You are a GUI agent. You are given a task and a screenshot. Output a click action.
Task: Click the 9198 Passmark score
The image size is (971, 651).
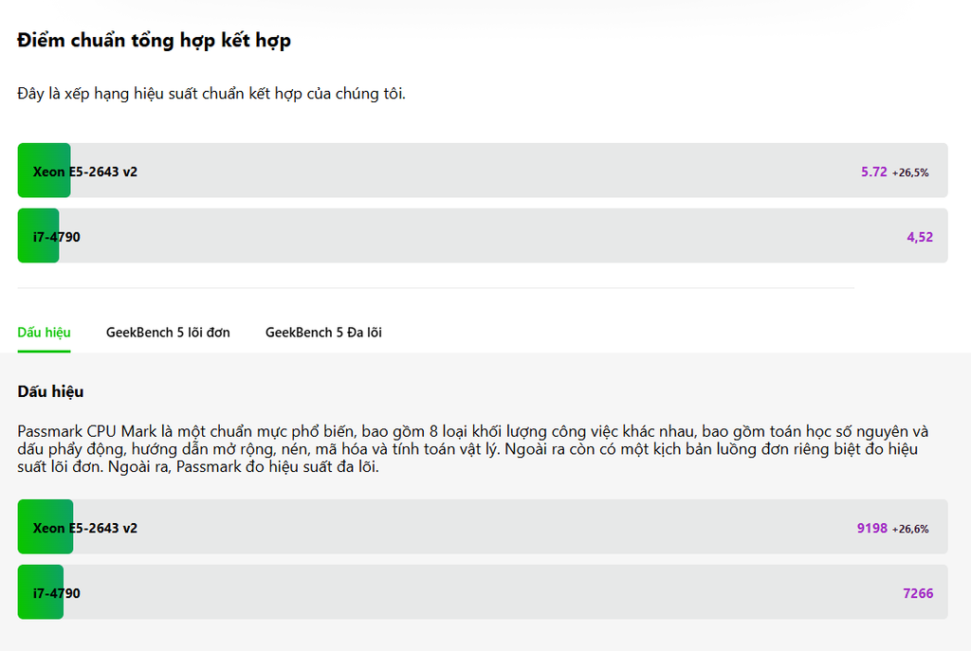pyautogui.click(x=872, y=528)
